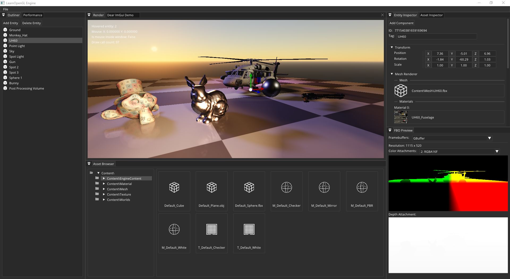Click folder icon beside Content\Mesh
The height and width of the screenshot is (279, 510).
97,189
